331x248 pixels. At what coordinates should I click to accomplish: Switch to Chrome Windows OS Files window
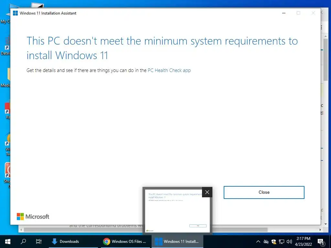(x=125, y=242)
